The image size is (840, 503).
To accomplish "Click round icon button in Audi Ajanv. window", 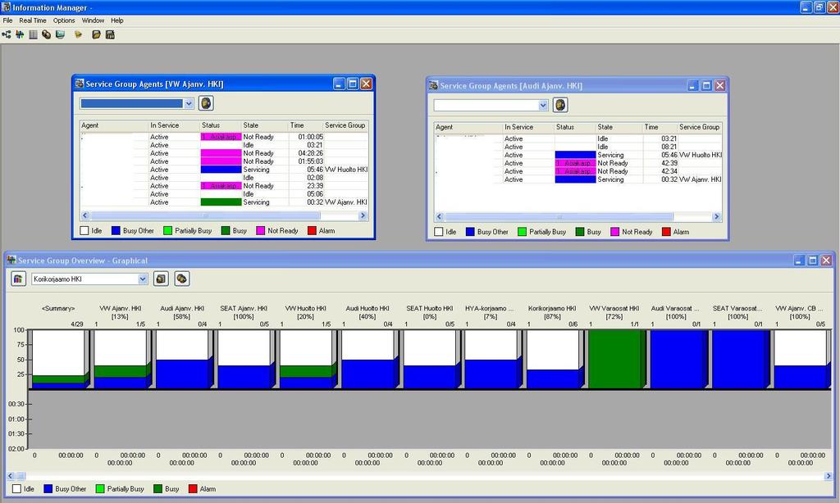I will (559, 105).
